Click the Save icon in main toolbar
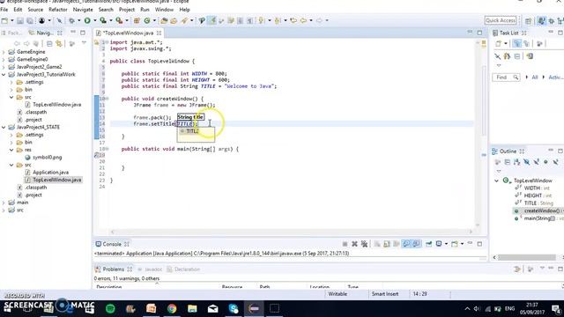 pos(20,21)
